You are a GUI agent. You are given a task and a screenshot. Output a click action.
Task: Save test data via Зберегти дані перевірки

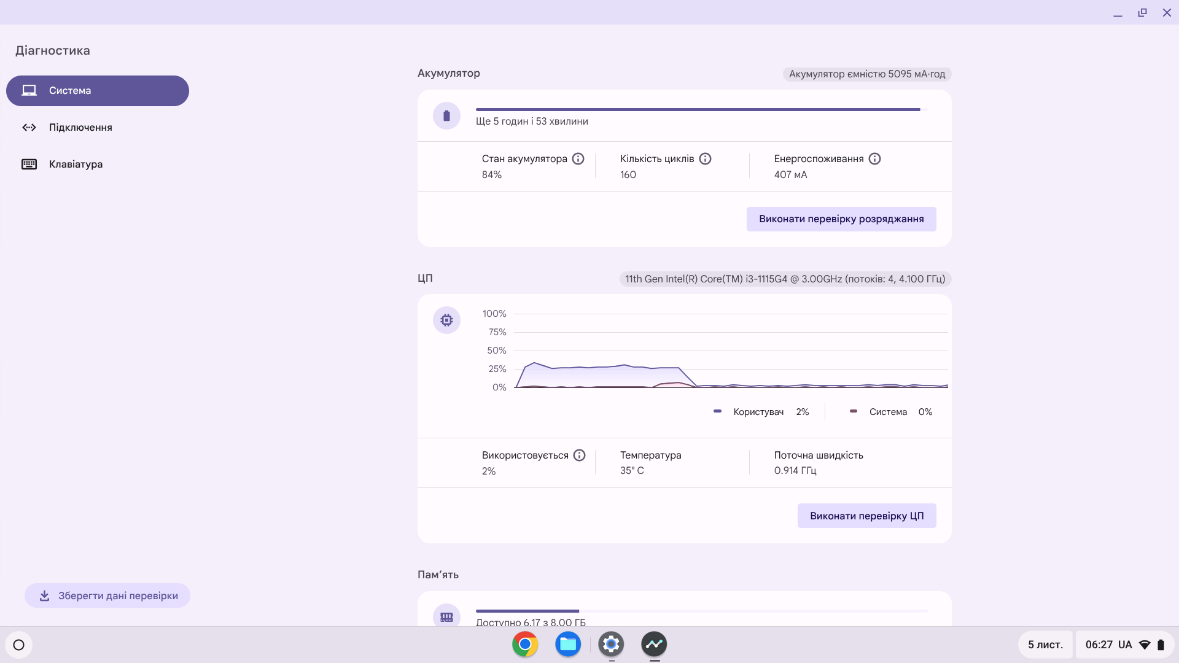(x=107, y=596)
